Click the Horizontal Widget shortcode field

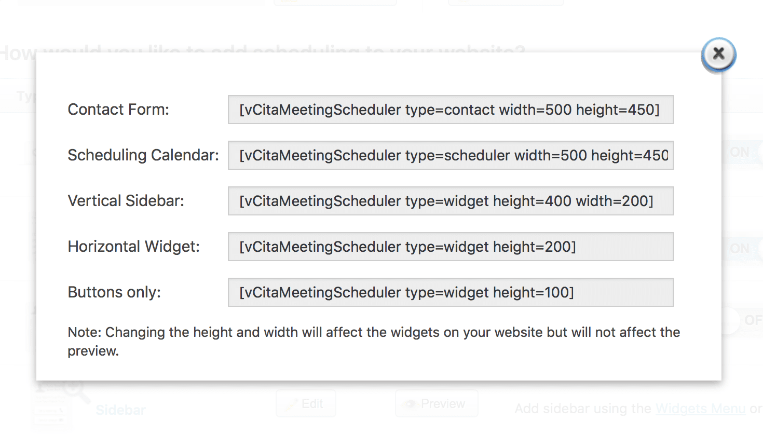click(451, 247)
